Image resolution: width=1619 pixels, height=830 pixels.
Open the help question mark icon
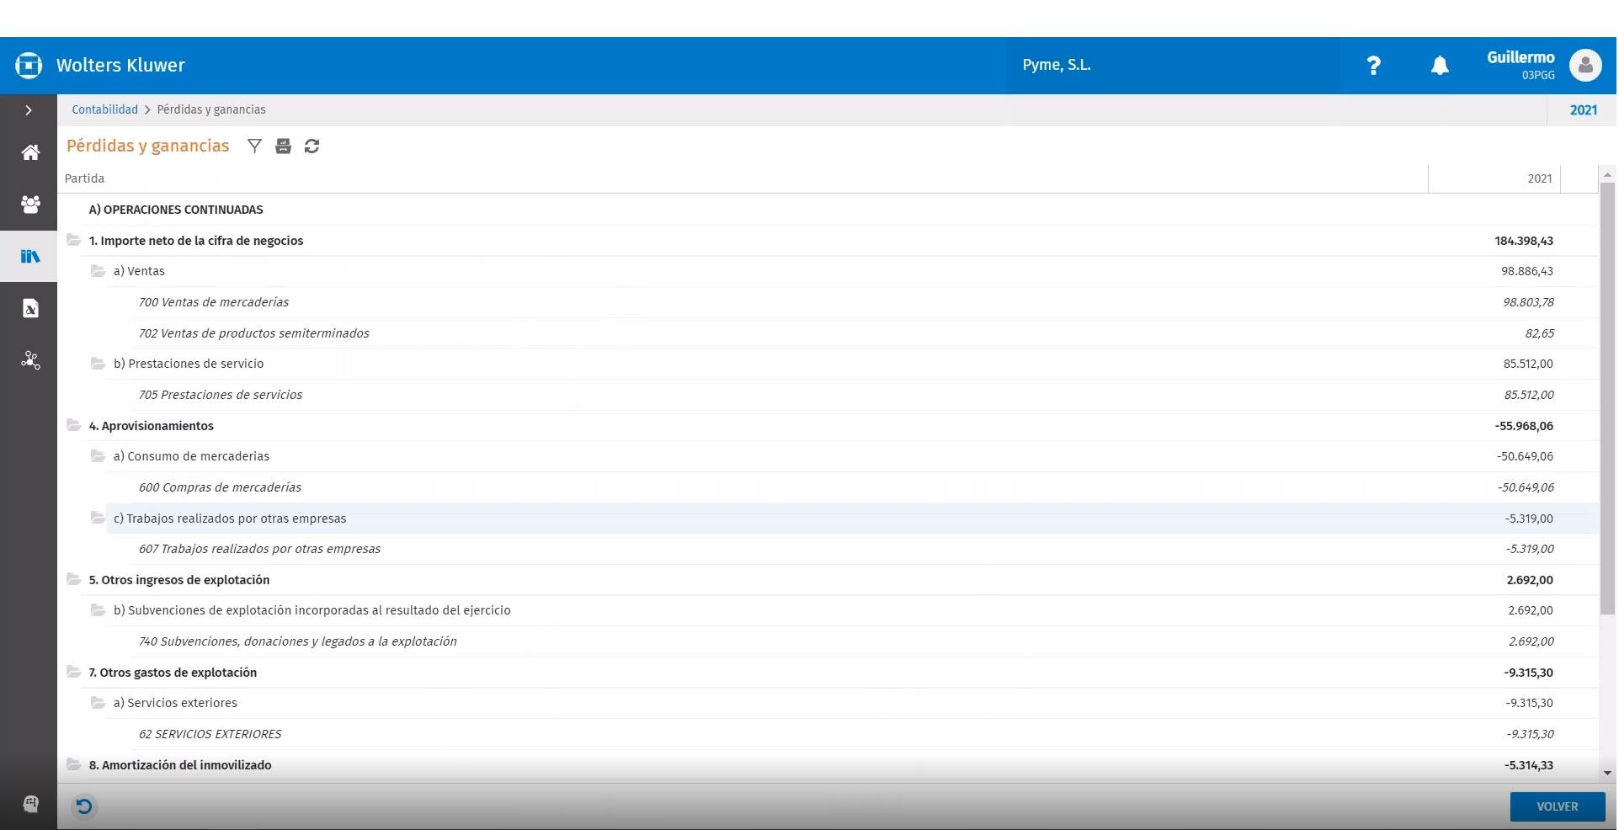(x=1373, y=66)
